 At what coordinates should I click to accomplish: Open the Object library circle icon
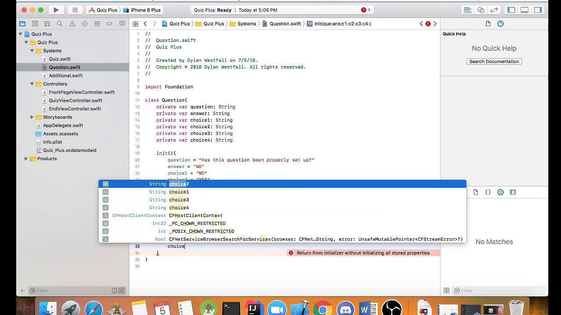coord(500,192)
